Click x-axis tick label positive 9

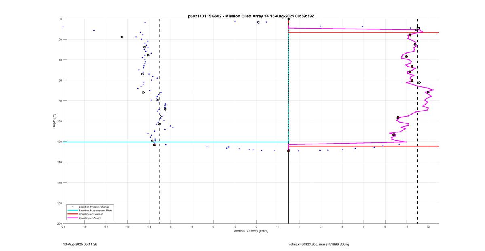pos(385,227)
